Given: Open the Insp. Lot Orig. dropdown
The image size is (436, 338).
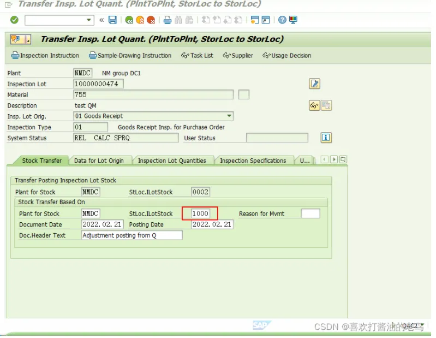Looking at the screenshot, I should pyautogui.click(x=229, y=116).
